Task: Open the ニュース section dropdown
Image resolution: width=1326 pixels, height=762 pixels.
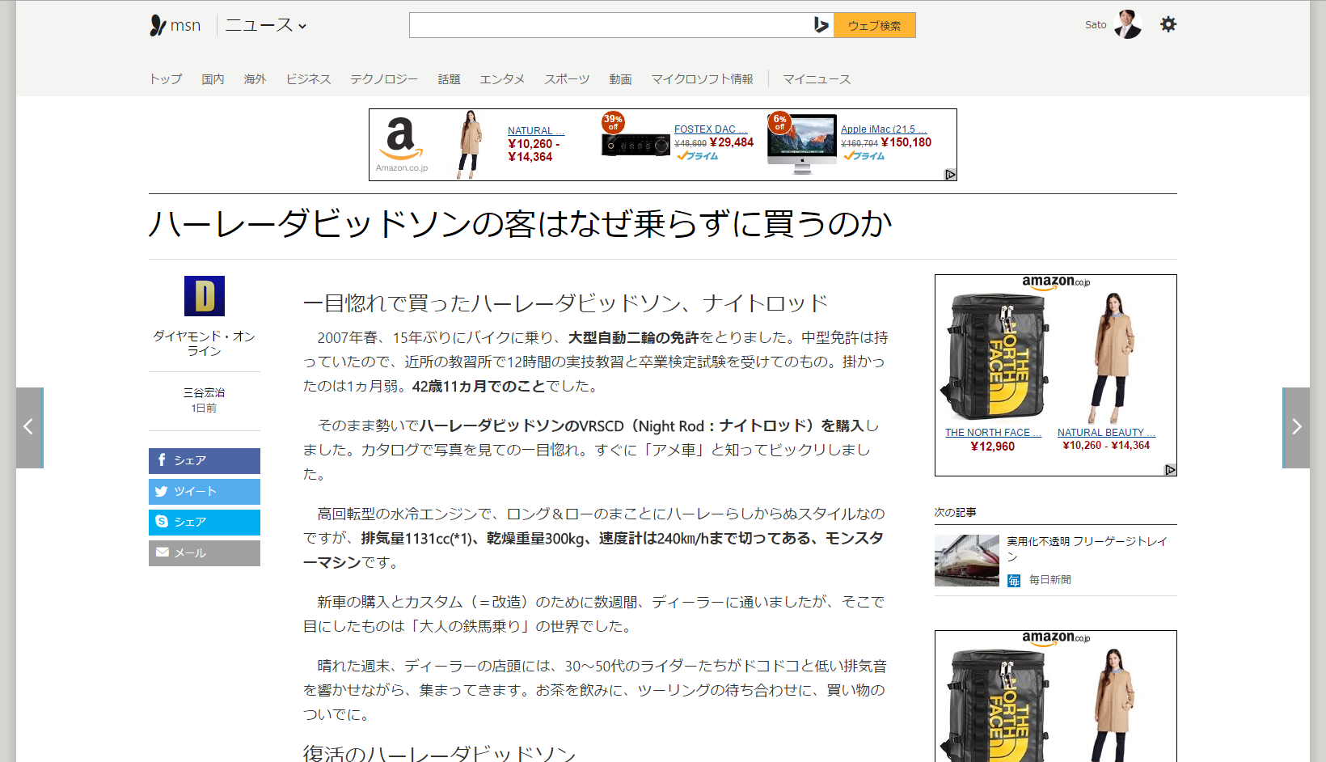Action: click(x=266, y=25)
